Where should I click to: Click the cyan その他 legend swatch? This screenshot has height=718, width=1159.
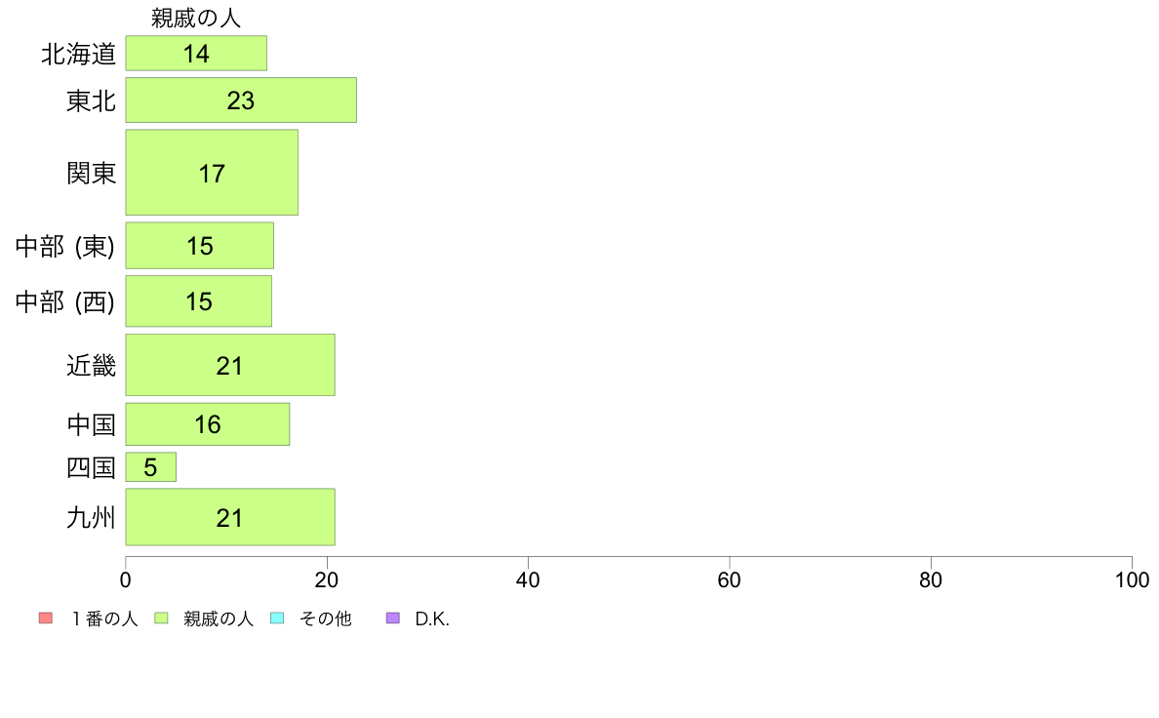pyautogui.click(x=277, y=618)
